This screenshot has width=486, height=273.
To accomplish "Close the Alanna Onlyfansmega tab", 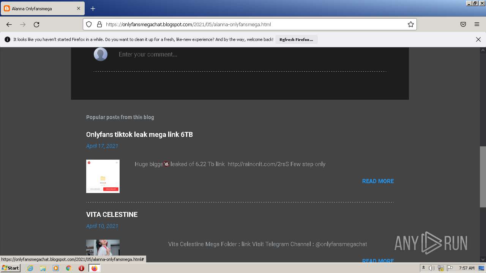I will [79, 8].
